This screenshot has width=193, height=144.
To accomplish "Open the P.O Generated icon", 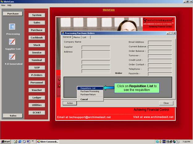I will tap(12, 56).
